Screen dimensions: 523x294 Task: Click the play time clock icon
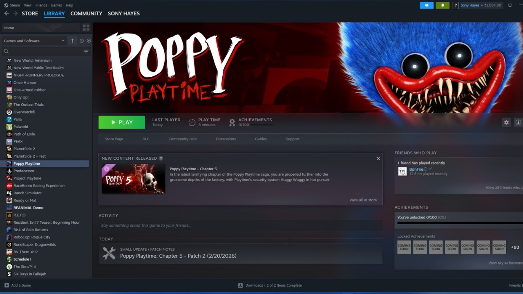click(x=192, y=122)
